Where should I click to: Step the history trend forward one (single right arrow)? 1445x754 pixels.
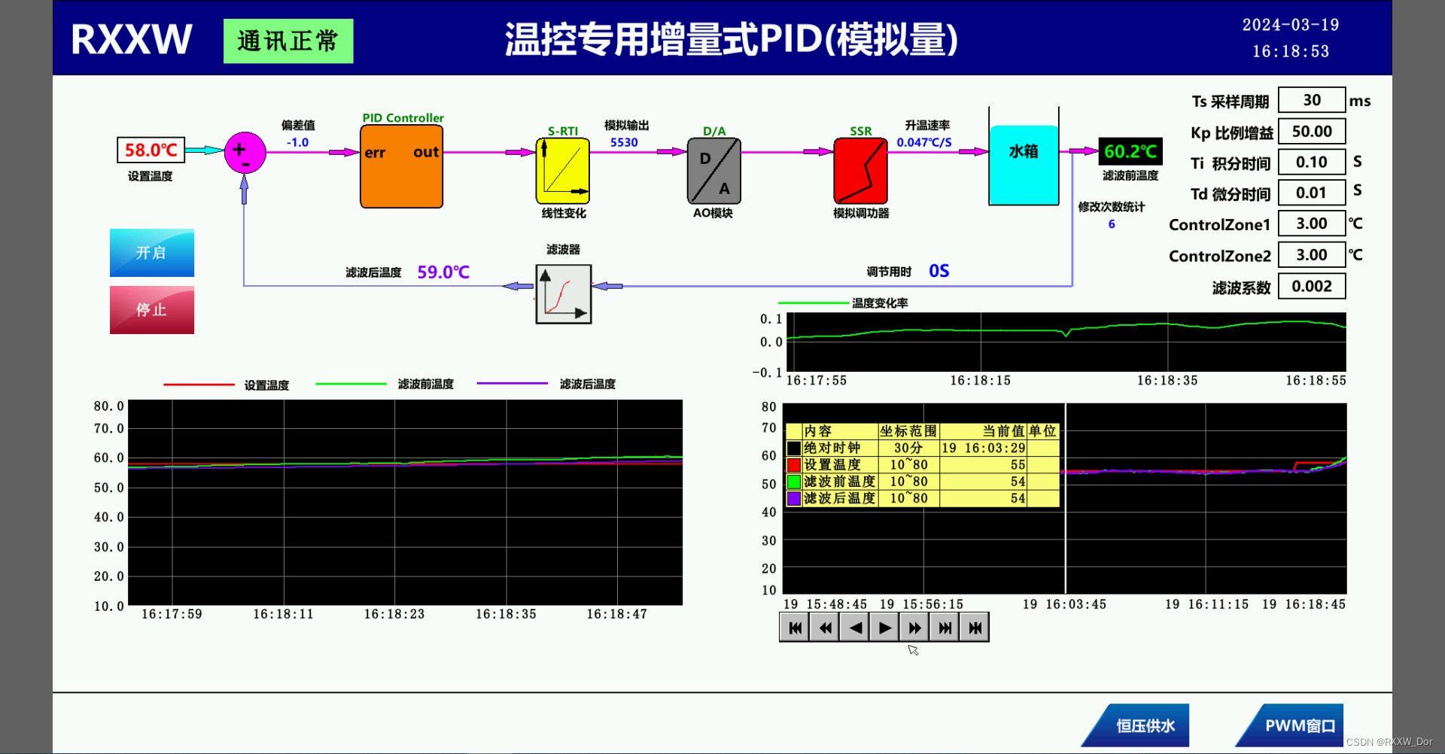884,628
